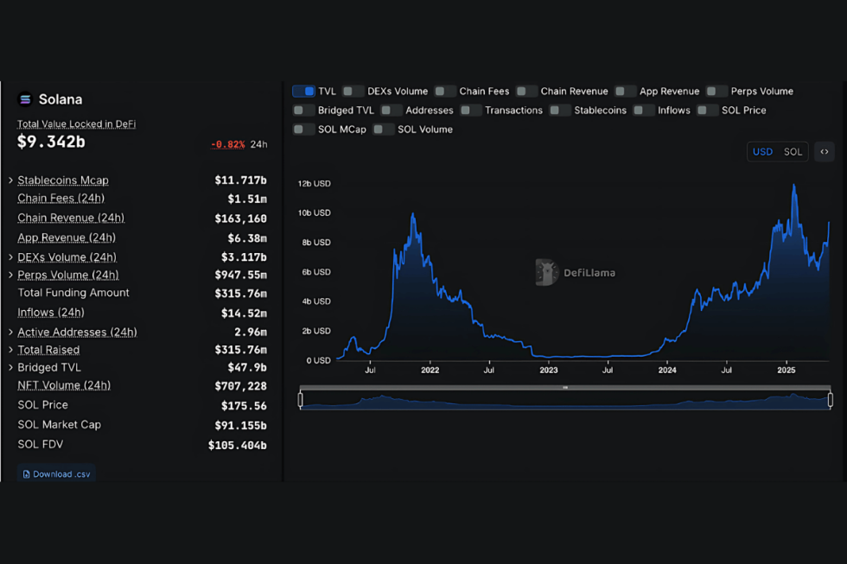
Task: Click the $47.9b bridged TVL value
Action: [247, 368]
